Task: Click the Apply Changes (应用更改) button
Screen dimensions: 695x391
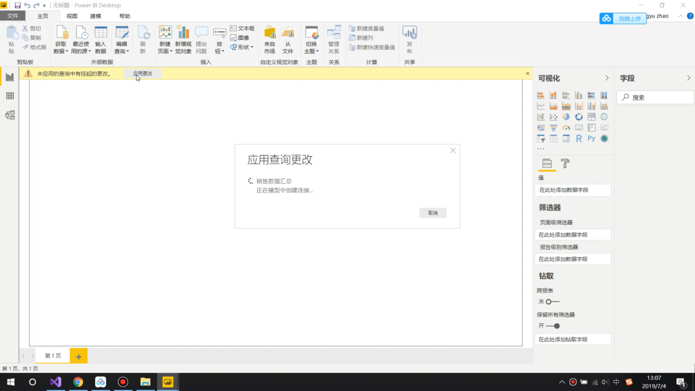Action: pos(142,74)
